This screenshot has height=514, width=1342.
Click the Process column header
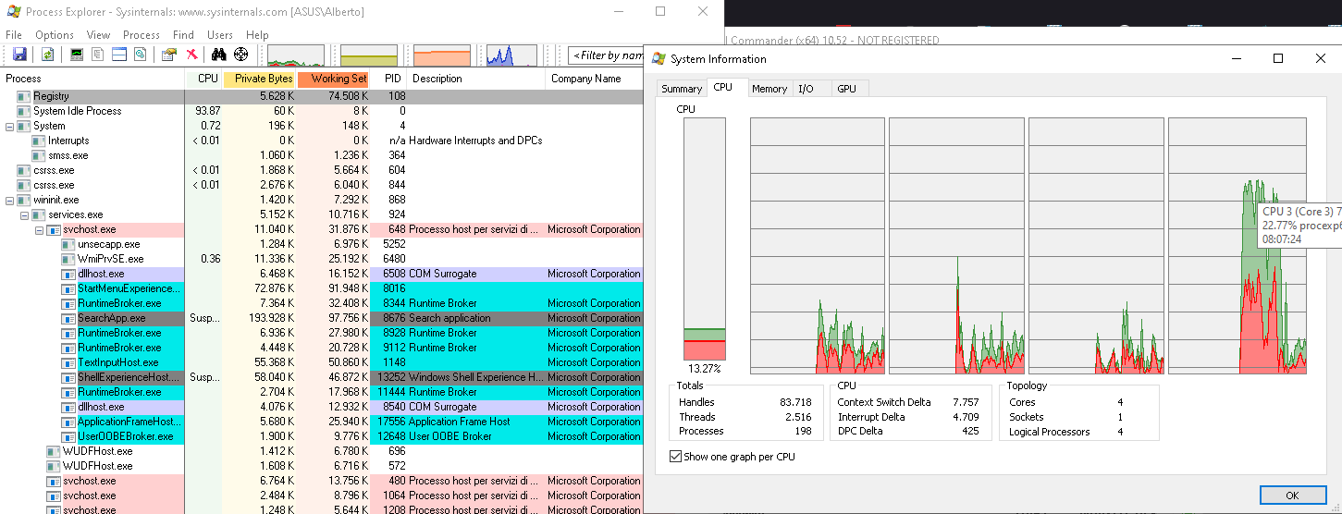[x=92, y=79]
